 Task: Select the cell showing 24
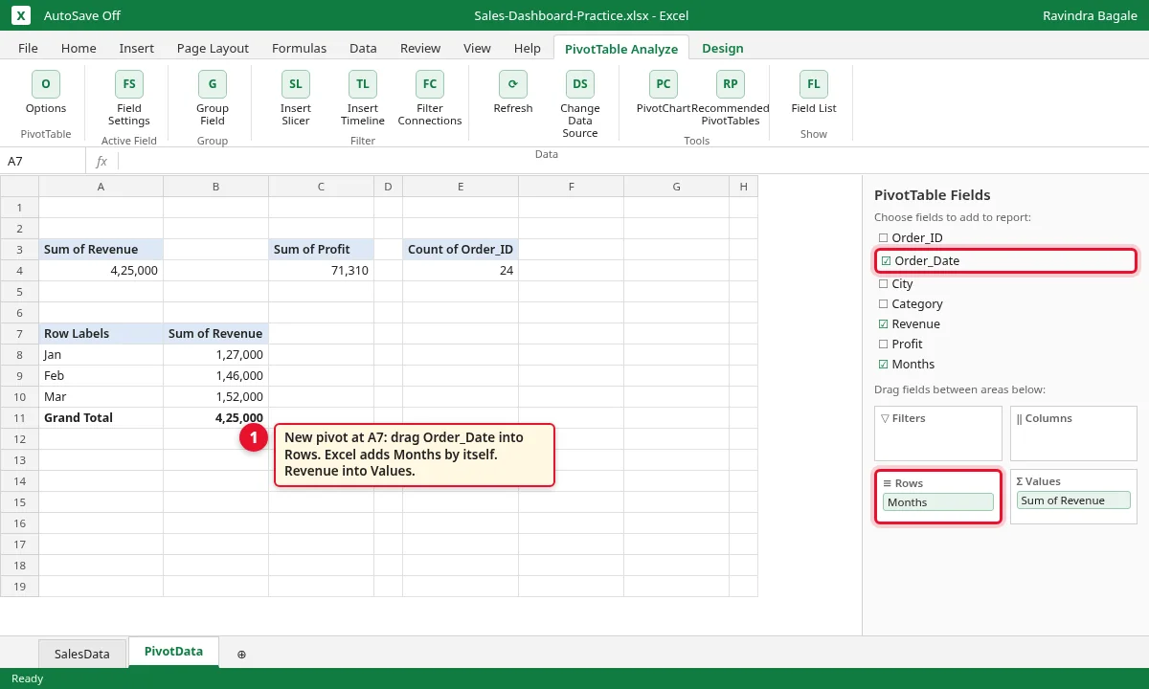[461, 270]
